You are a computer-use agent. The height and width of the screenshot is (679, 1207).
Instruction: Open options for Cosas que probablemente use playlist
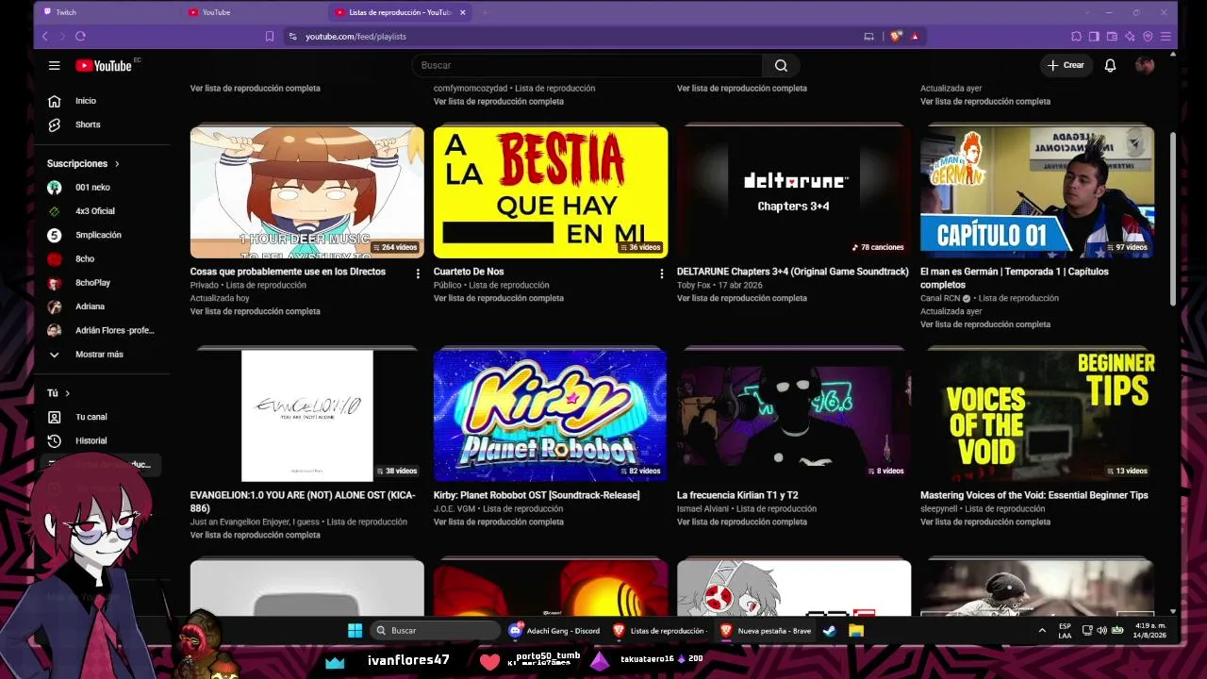tap(418, 273)
